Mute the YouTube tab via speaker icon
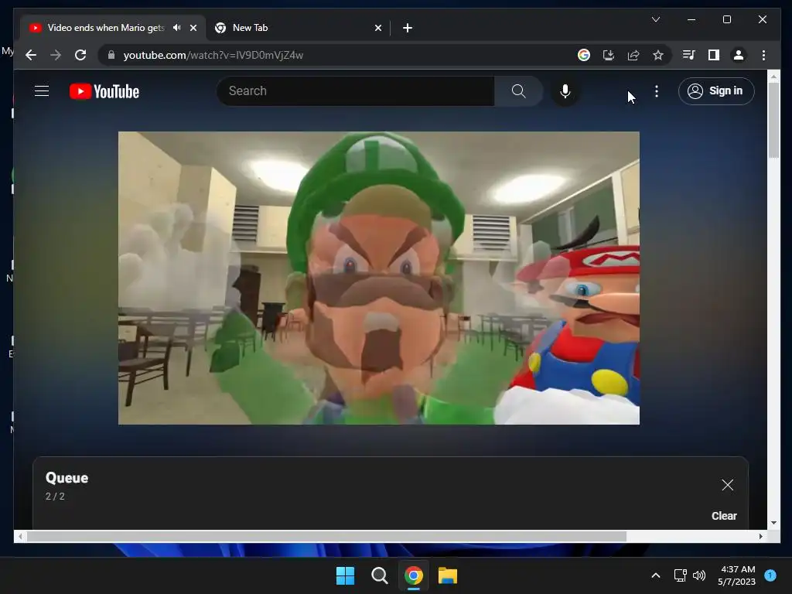The height and width of the screenshot is (594, 792). [177, 28]
